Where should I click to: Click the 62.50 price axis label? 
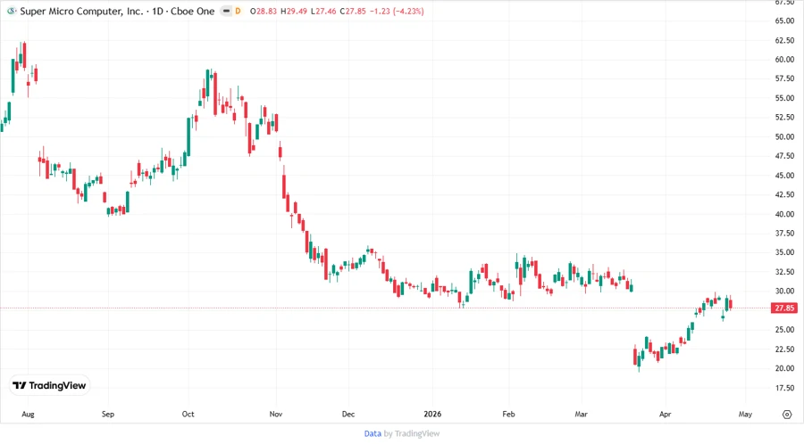coord(784,40)
